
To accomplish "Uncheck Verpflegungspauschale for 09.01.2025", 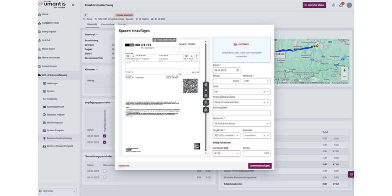I will coord(105,142).
